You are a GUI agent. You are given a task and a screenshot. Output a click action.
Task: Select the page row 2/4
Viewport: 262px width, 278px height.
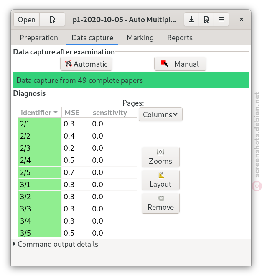(78, 160)
